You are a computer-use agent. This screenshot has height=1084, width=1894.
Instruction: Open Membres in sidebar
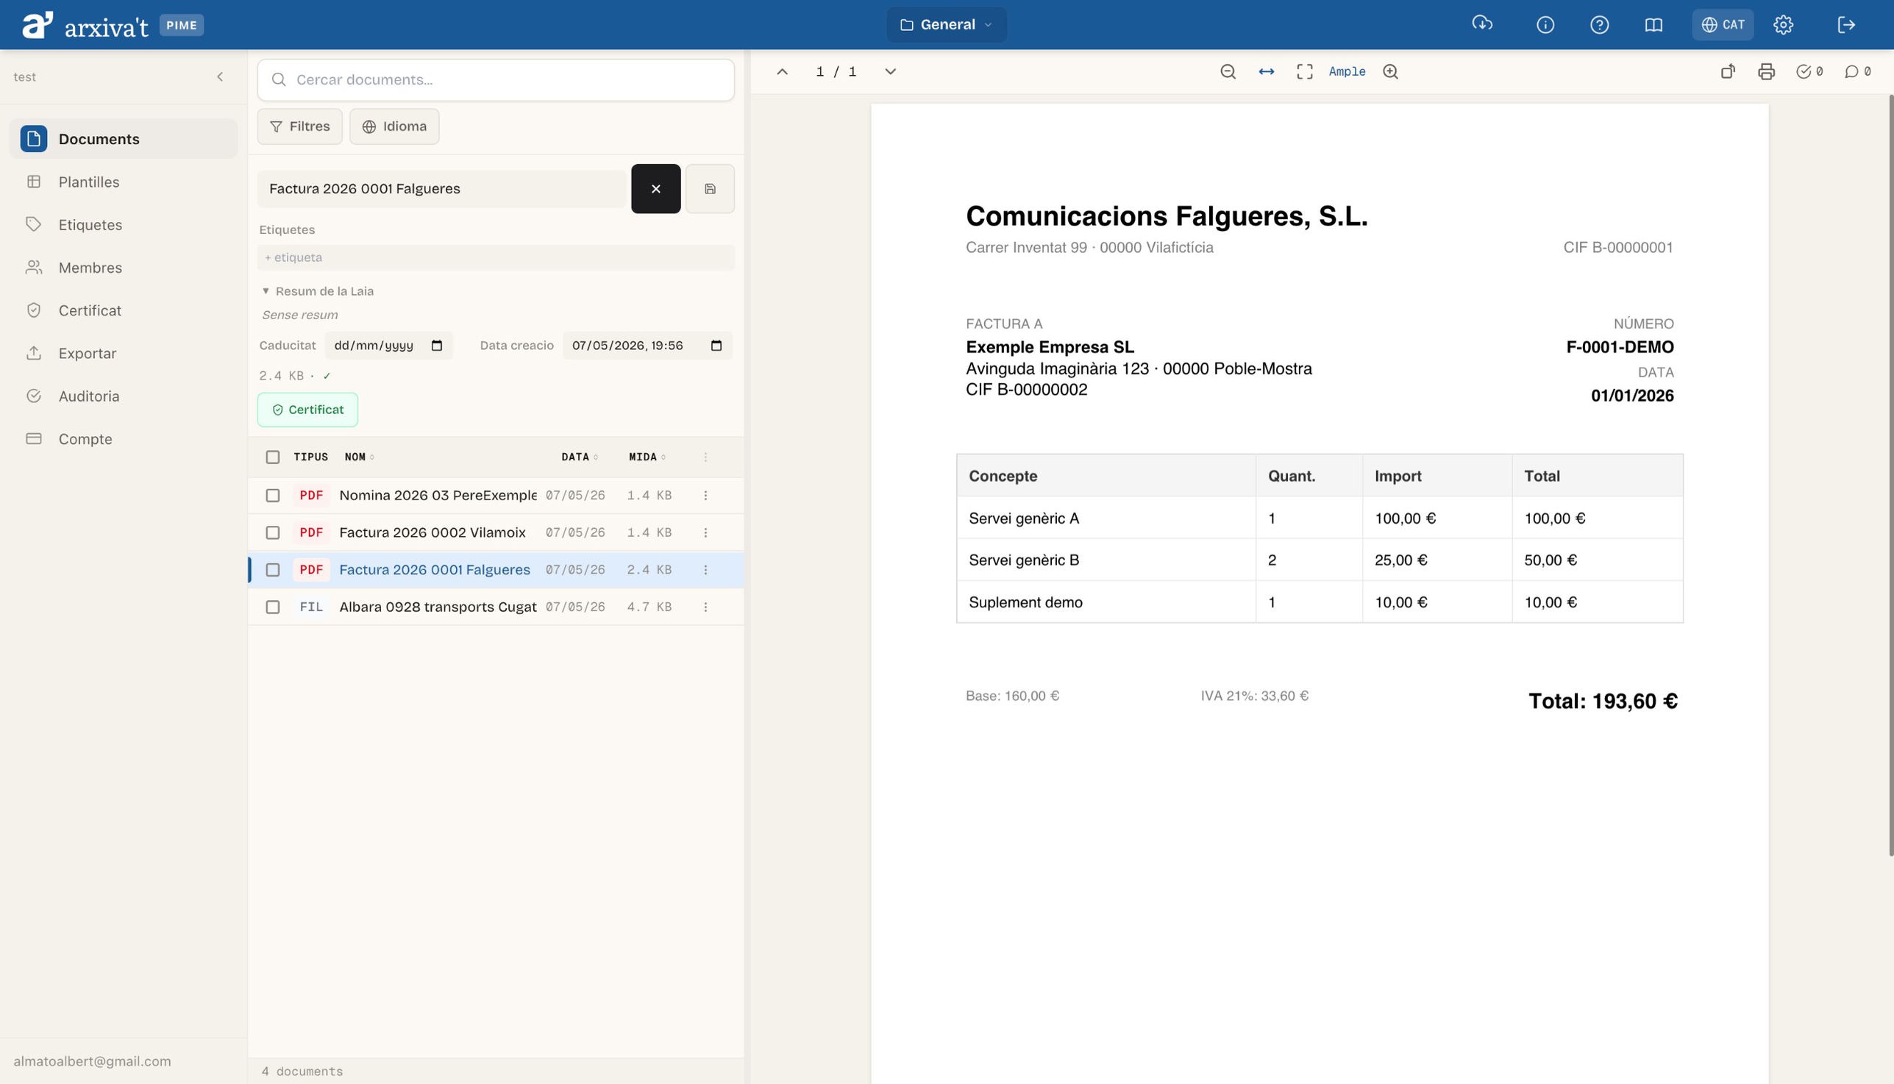click(124, 267)
